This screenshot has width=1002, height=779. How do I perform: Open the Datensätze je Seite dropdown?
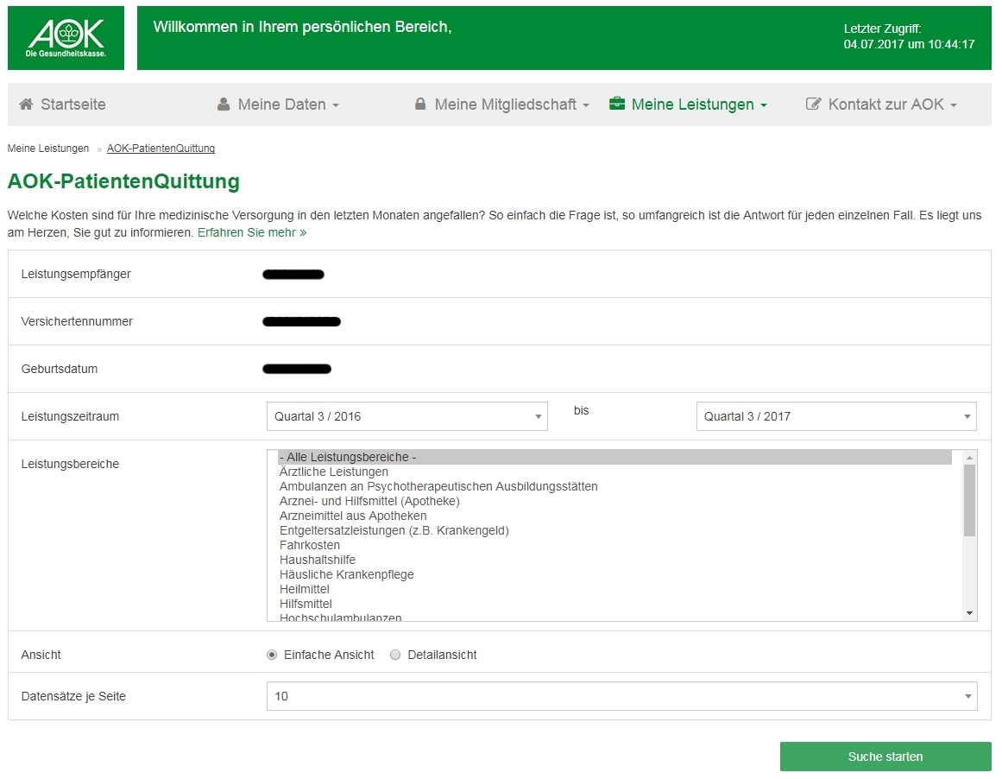pyautogui.click(x=621, y=696)
